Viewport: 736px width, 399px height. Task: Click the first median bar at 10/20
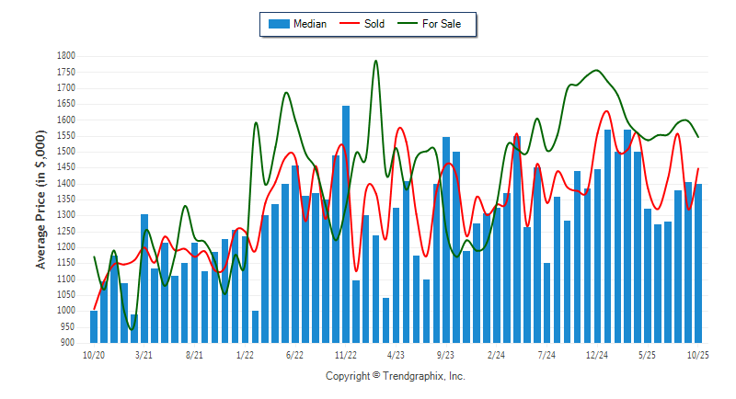point(94,326)
